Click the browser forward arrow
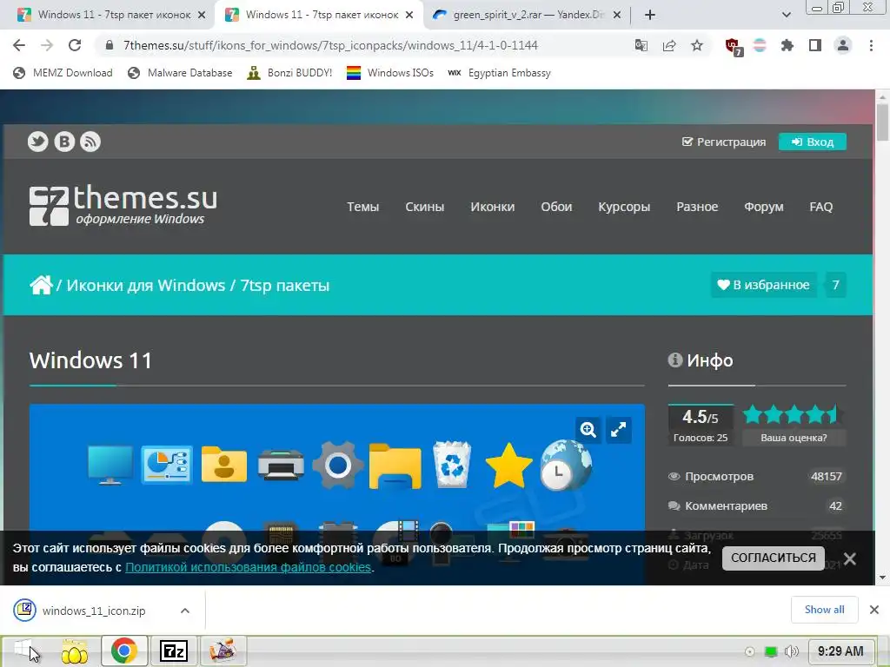Image resolution: width=890 pixels, height=667 pixels. (47, 45)
